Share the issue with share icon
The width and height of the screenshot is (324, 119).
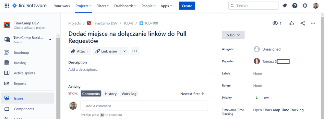point(303,23)
